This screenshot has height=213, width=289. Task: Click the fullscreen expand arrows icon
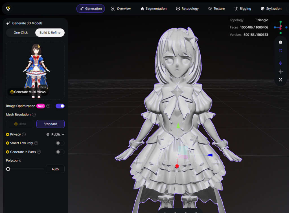[281, 80]
